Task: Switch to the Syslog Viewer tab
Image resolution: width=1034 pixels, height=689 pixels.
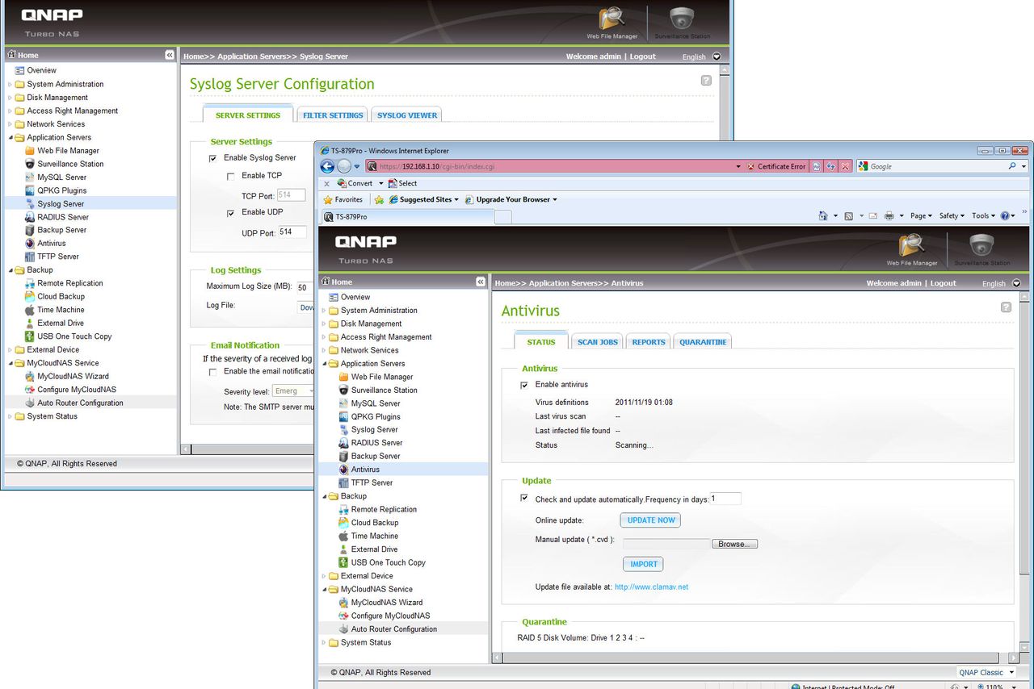Action: (x=407, y=115)
